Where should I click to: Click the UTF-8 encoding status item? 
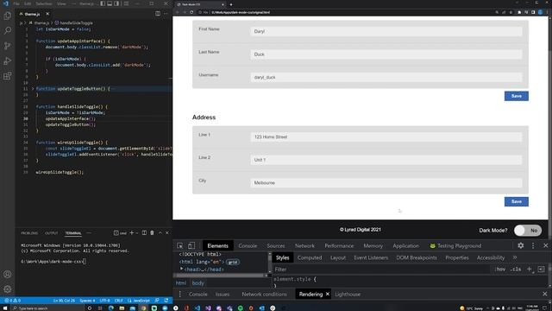[x=105, y=301]
